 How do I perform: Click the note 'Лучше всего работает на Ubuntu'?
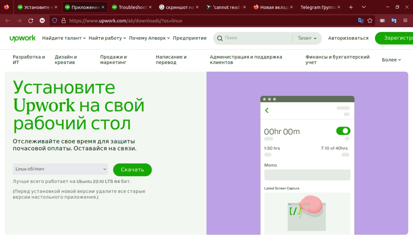tap(72, 181)
